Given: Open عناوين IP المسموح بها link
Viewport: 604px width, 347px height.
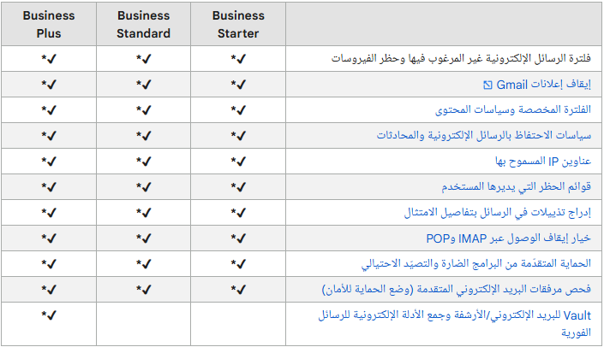Looking at the screenshot, I should coord(543,161).
